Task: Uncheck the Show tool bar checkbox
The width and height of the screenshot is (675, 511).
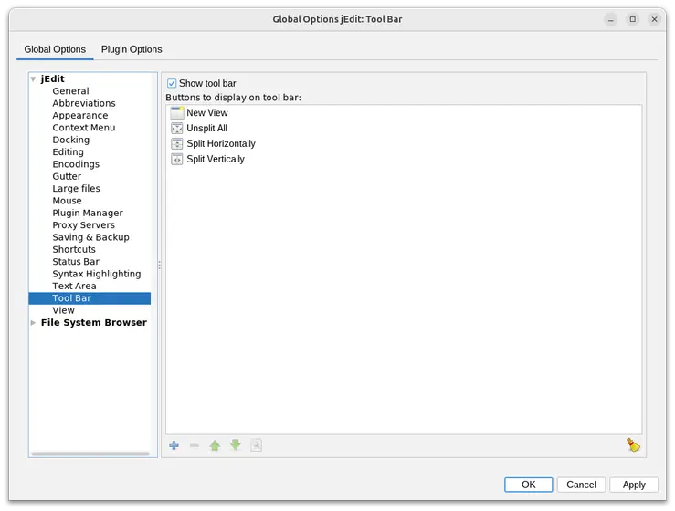Action: (x=172, y=83)
